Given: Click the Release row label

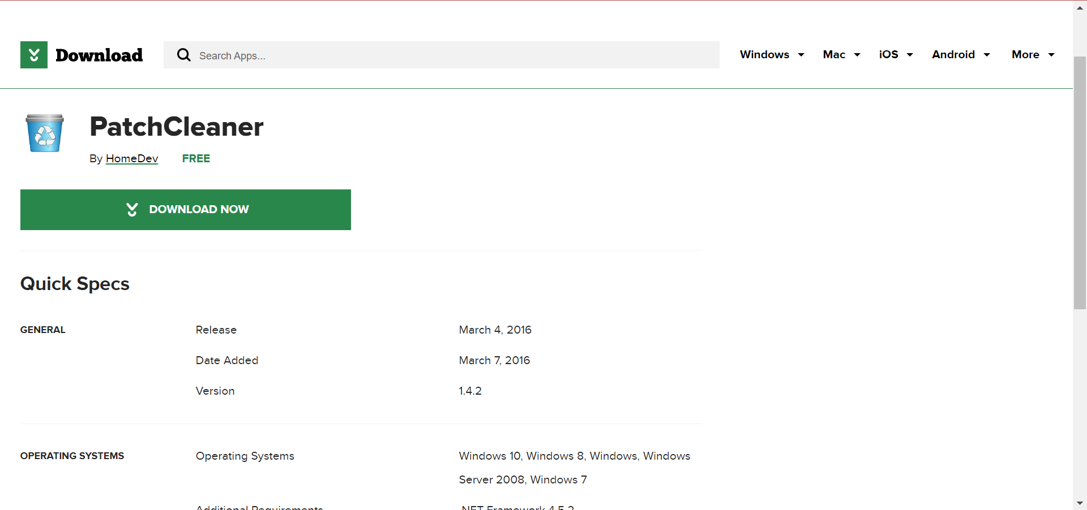Looking at the screenshot, I should [216, 330].
